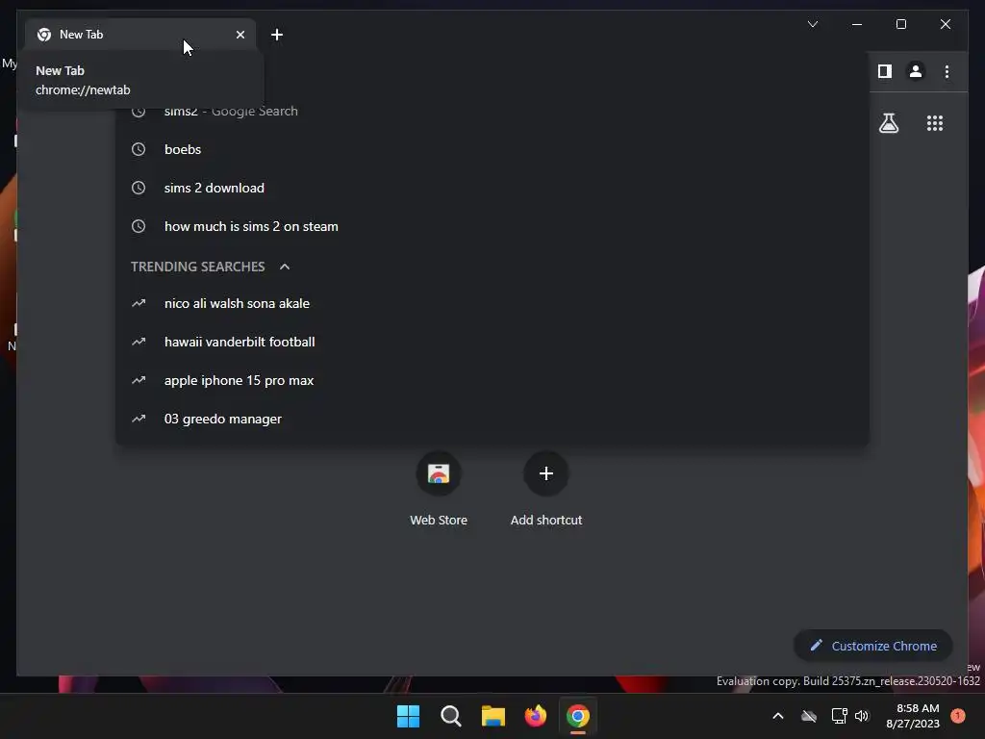Viewport: 985px width, 739px height.
Task: Open Customize Chrome button
Action: (x=873, y=646)
